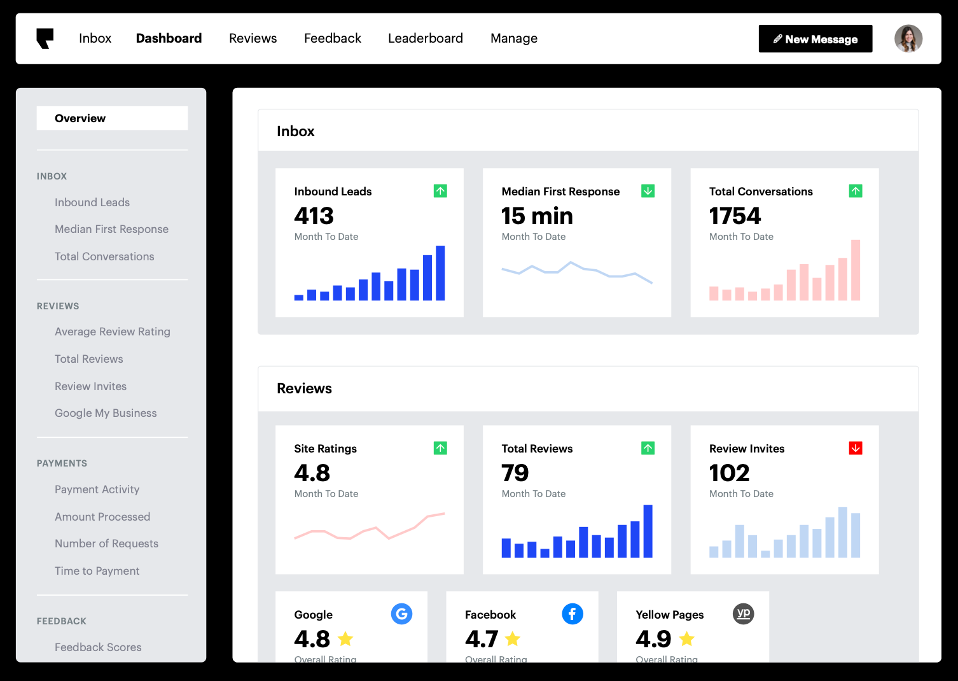Image resolution: width=958 pixels, height=681 pixels.
Task: Click the red down-arrow on Review Invites
Action: pos(855,448)
